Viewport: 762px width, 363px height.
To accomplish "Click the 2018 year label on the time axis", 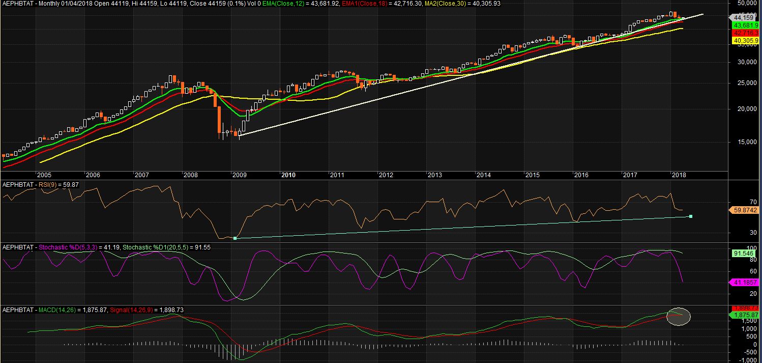I will click(679, 175).
